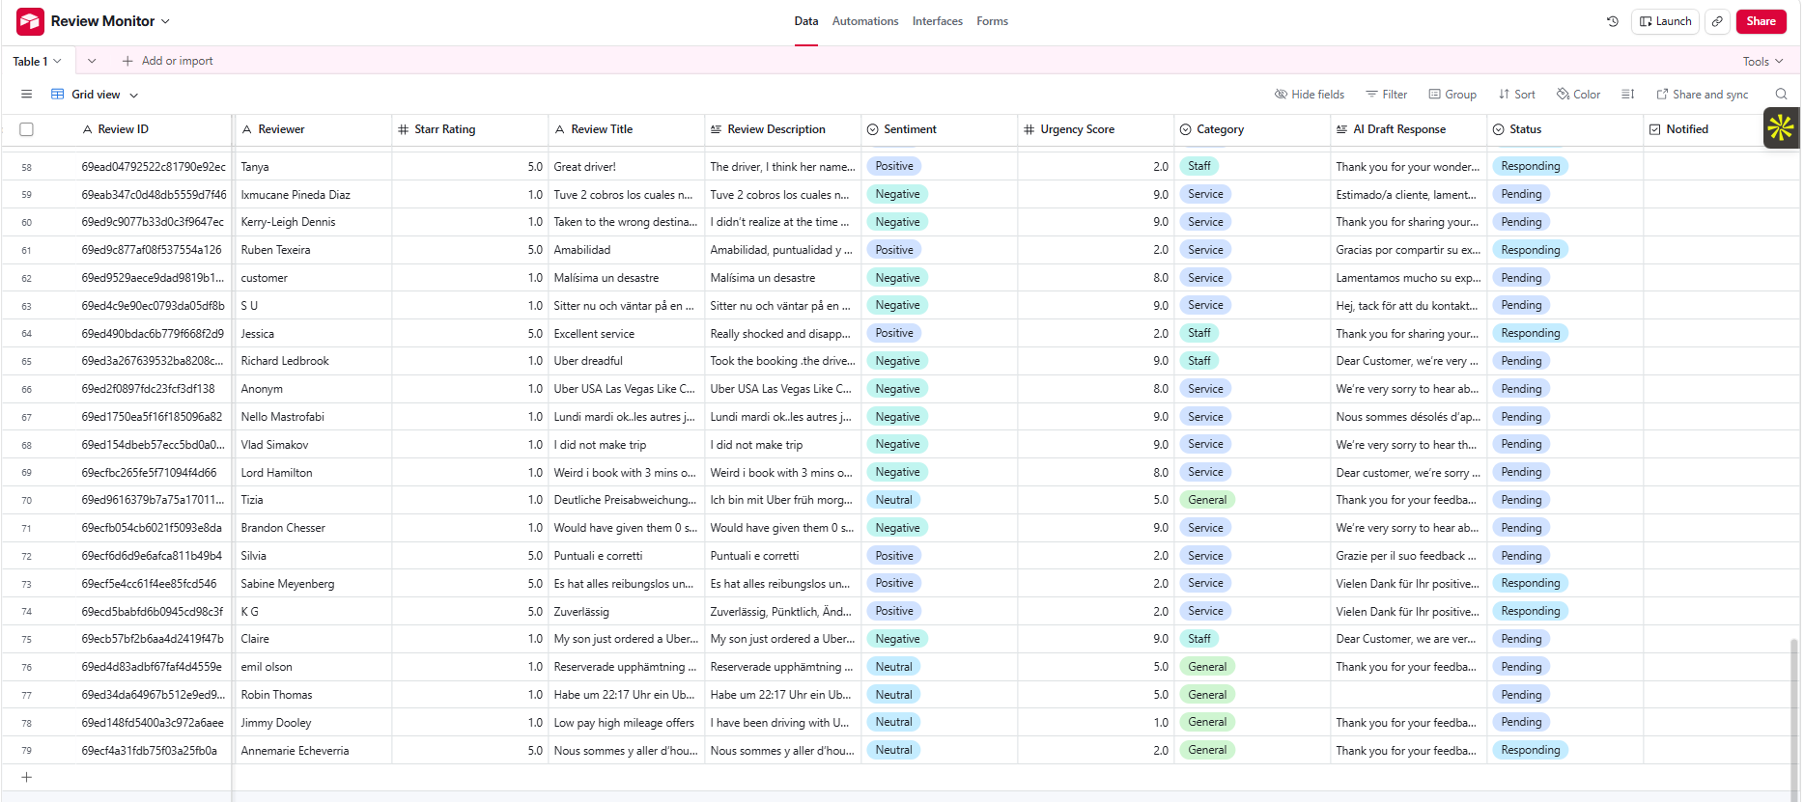The height and width of the screenshot is (802, 1804).
Task: Click the red Share button
Action: pos(1761,21)
